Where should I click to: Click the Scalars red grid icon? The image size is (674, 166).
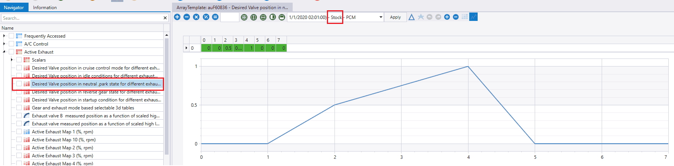pos(27,60)
